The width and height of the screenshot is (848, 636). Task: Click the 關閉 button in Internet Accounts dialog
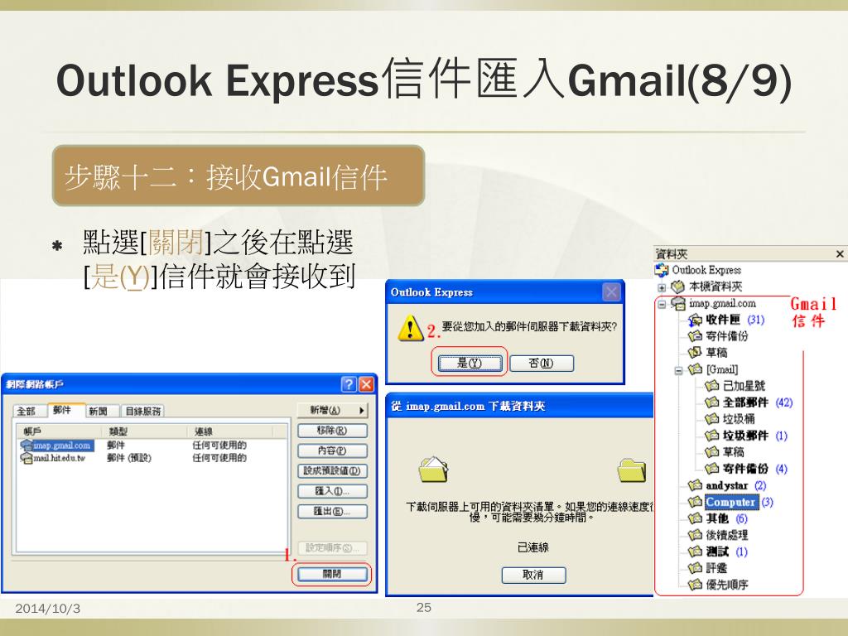(x=332, y=574)
